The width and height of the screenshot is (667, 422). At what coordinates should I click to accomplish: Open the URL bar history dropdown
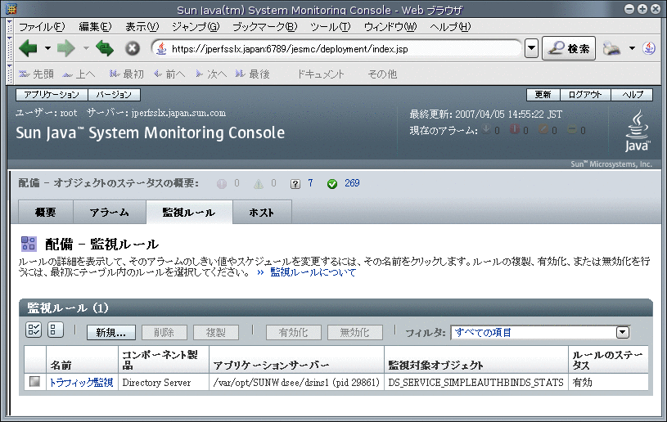531,48
